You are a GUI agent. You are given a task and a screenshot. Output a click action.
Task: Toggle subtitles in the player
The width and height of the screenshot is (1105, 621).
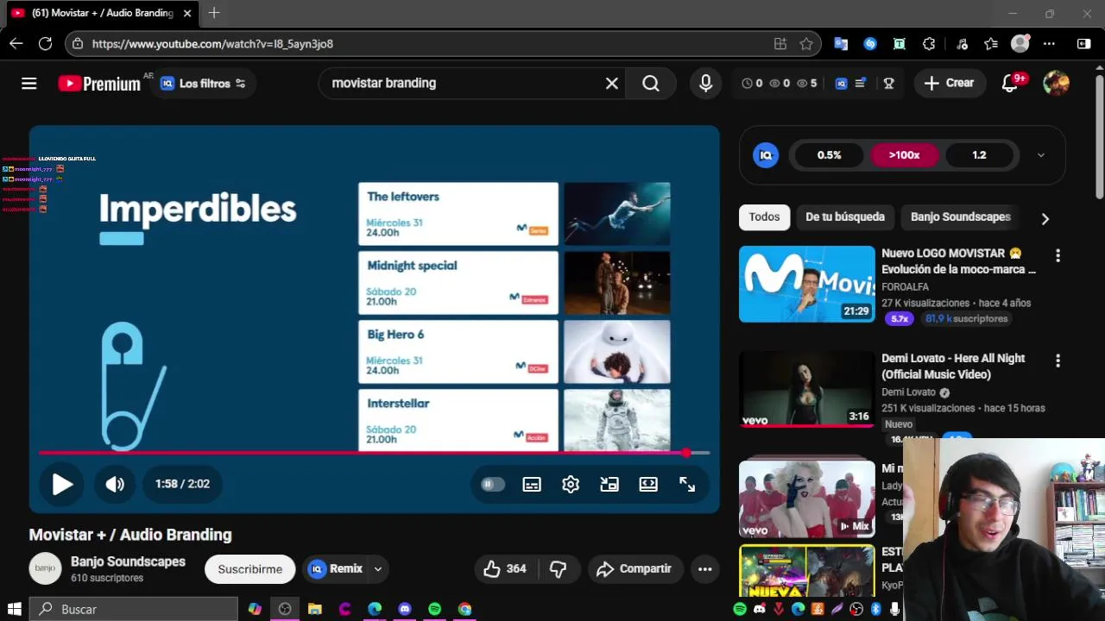(532, 485)
